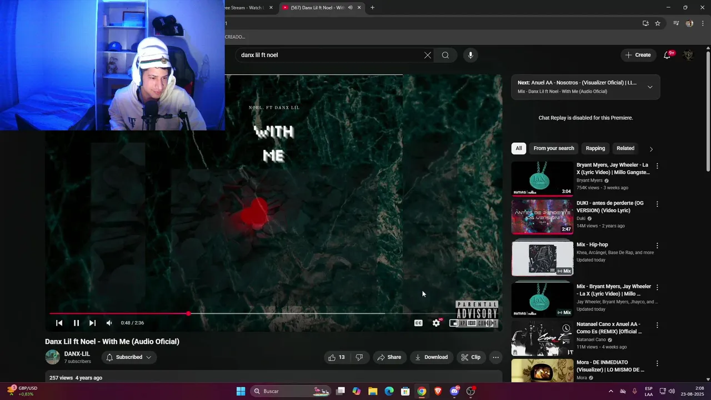Image resolution: width=711 pixels, height=400 pixels.
Task: Open the Chrome profile avatar
Action: coord(689,23)
